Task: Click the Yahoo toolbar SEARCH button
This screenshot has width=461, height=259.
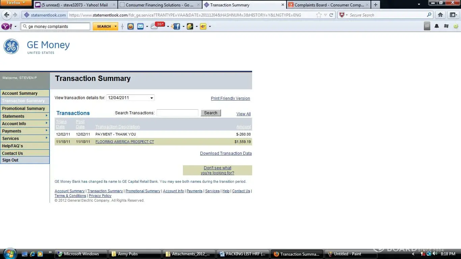Action: point(103,26)
